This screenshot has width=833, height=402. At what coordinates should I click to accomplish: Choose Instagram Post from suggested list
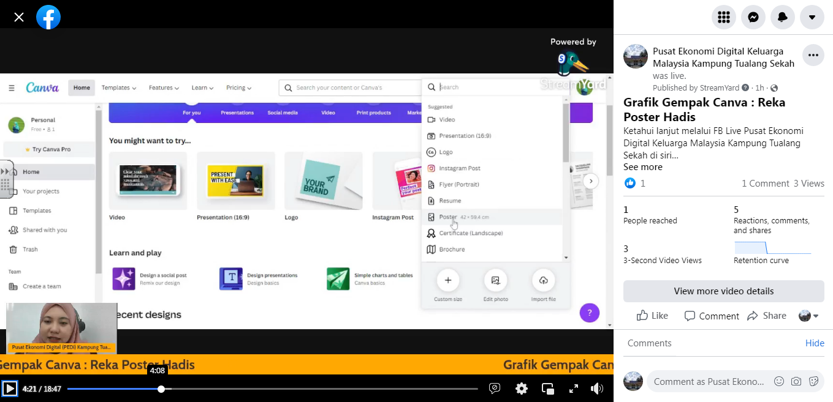(492, 168)
